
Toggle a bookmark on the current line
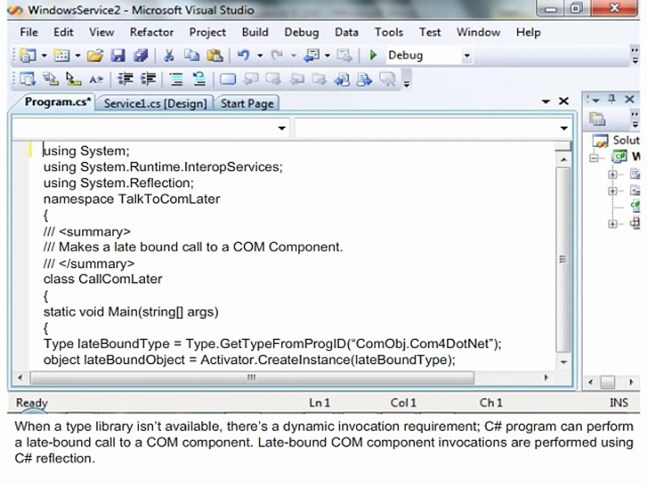[228, 79]
